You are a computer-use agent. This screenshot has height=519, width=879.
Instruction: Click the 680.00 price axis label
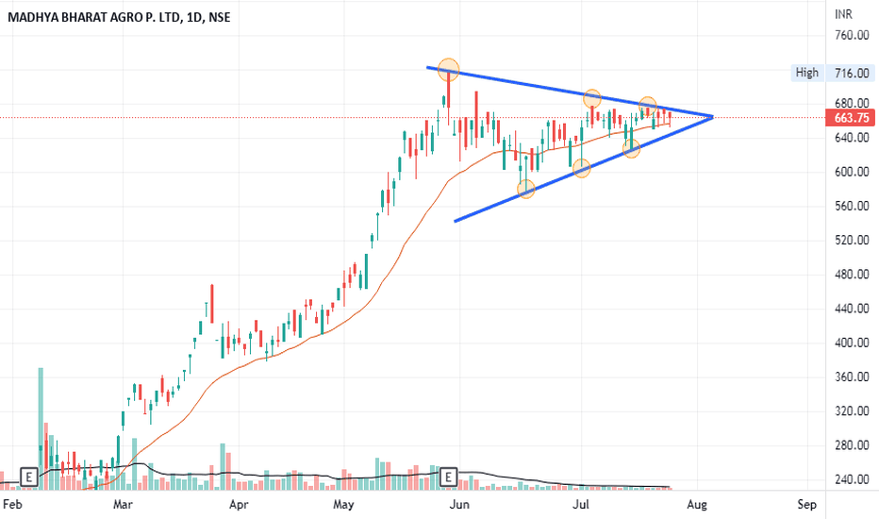pos(852,103)
